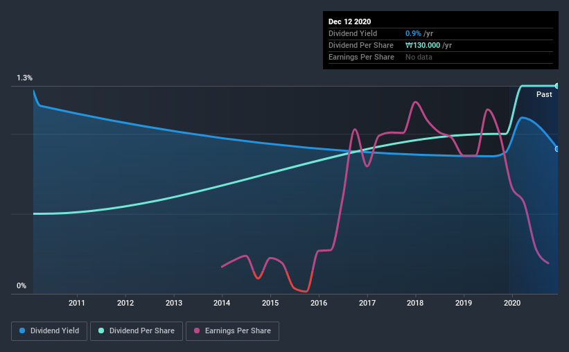Select the 2014 label on time axis

tap(222, 303)
